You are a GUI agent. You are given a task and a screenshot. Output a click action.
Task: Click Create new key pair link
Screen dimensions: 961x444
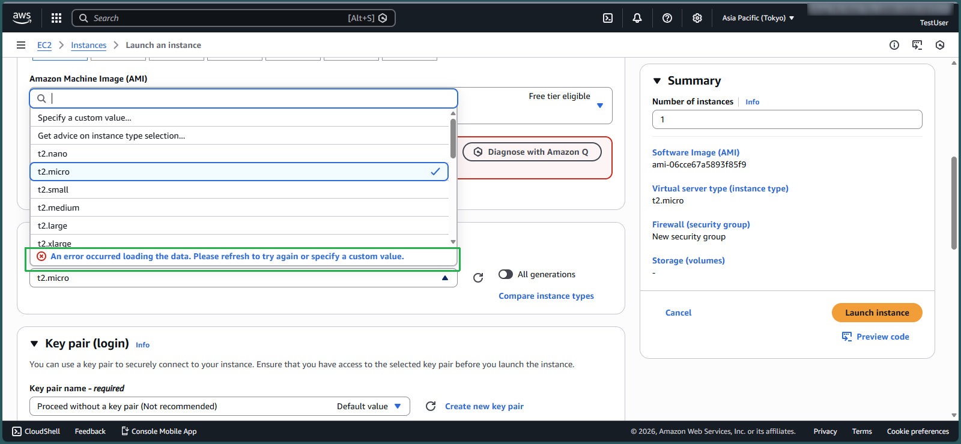click(x=484, y=406)
